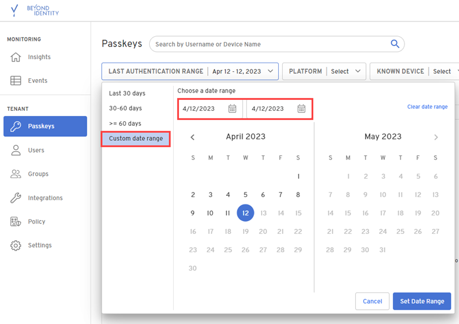Open the Groups page
Viewport: 459px width, 324px height.
[x=38, y=174]
